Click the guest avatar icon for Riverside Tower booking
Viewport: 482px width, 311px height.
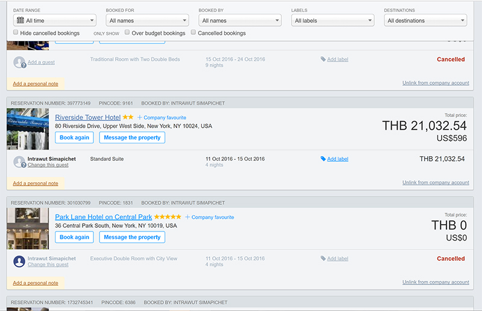tap(19, 162)
